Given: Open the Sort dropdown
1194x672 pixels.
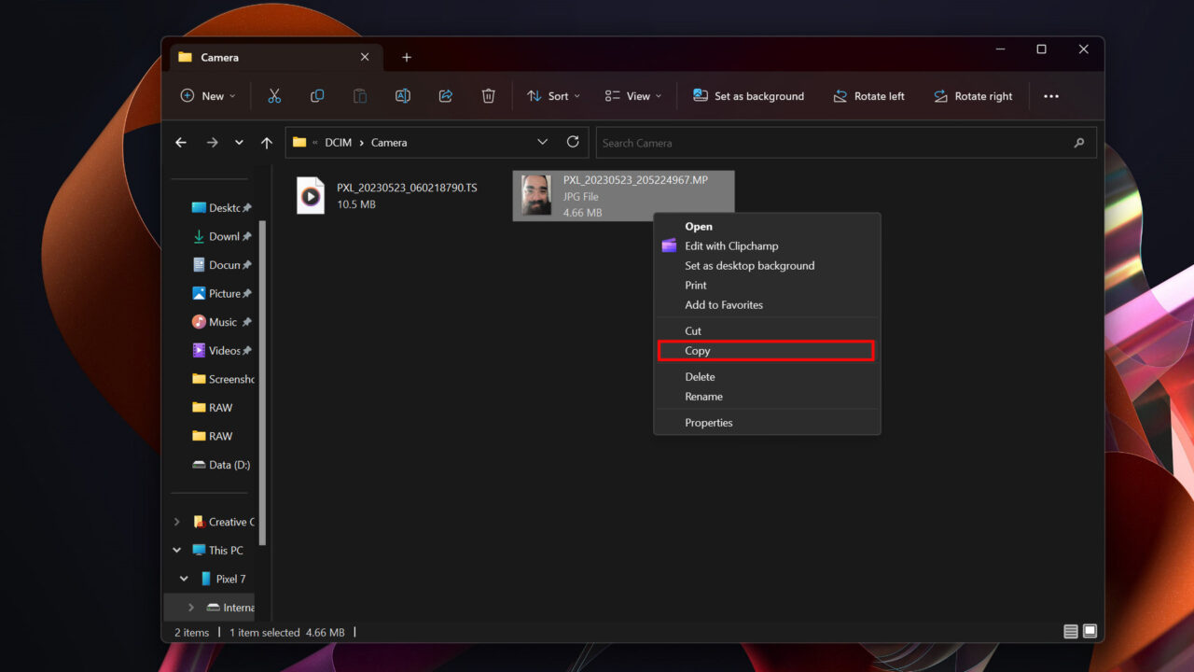Looking at the screenshot, I should 553,95.
